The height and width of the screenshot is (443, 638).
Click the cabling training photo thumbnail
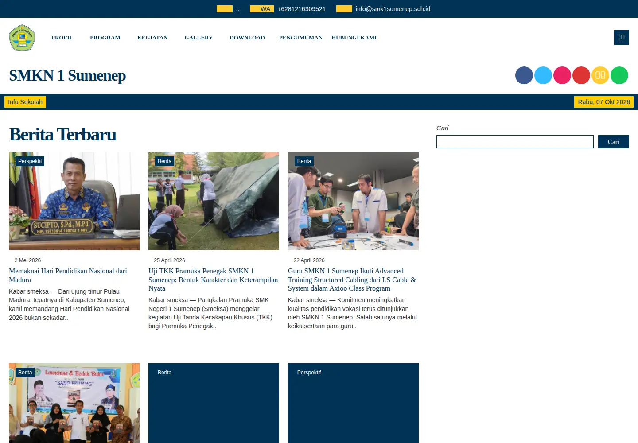pos(353,201)
